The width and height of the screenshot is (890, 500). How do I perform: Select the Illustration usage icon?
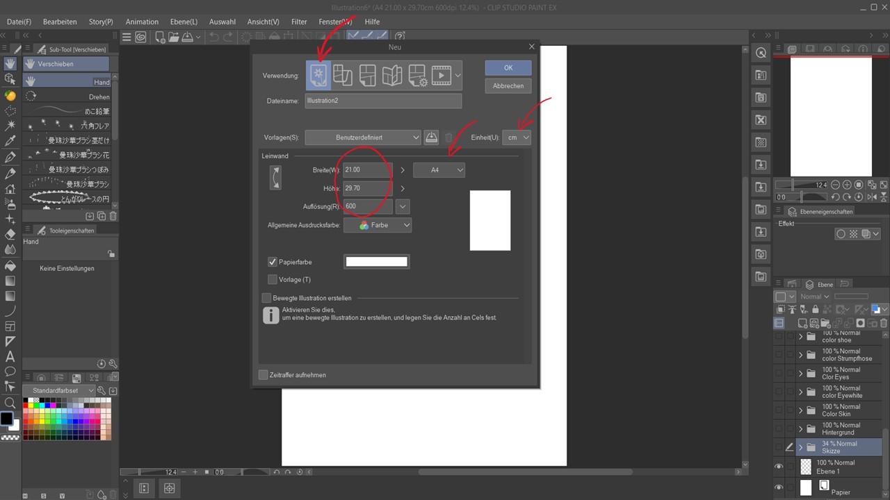click(x=318, y=75)
